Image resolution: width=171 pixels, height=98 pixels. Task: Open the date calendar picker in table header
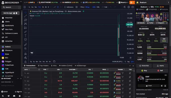pos(39,70)
